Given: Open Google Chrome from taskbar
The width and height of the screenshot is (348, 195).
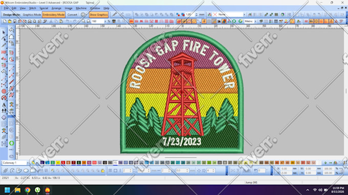Looking at the screenshot, I should pos(28,190).
